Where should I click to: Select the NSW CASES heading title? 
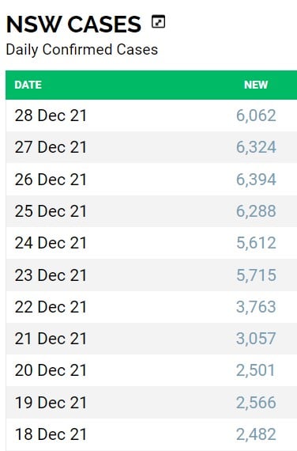pyautogui.click(x=73, y=25)
